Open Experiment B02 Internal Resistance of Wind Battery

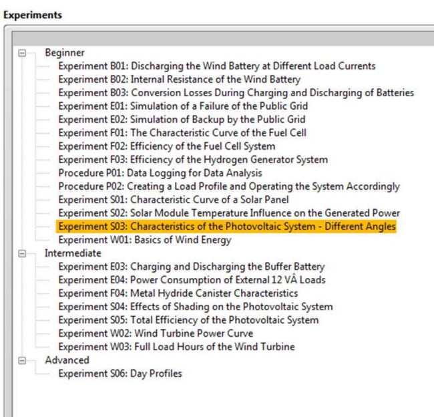pos(180,80)
